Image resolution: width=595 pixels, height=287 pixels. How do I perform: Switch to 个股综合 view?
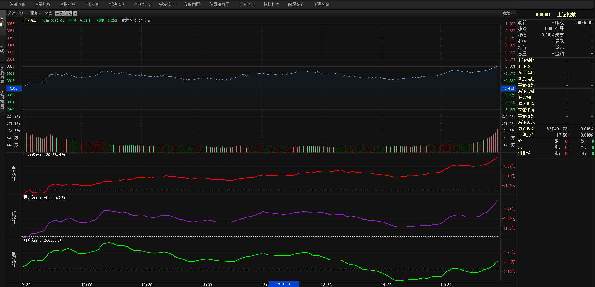point(142,4)
